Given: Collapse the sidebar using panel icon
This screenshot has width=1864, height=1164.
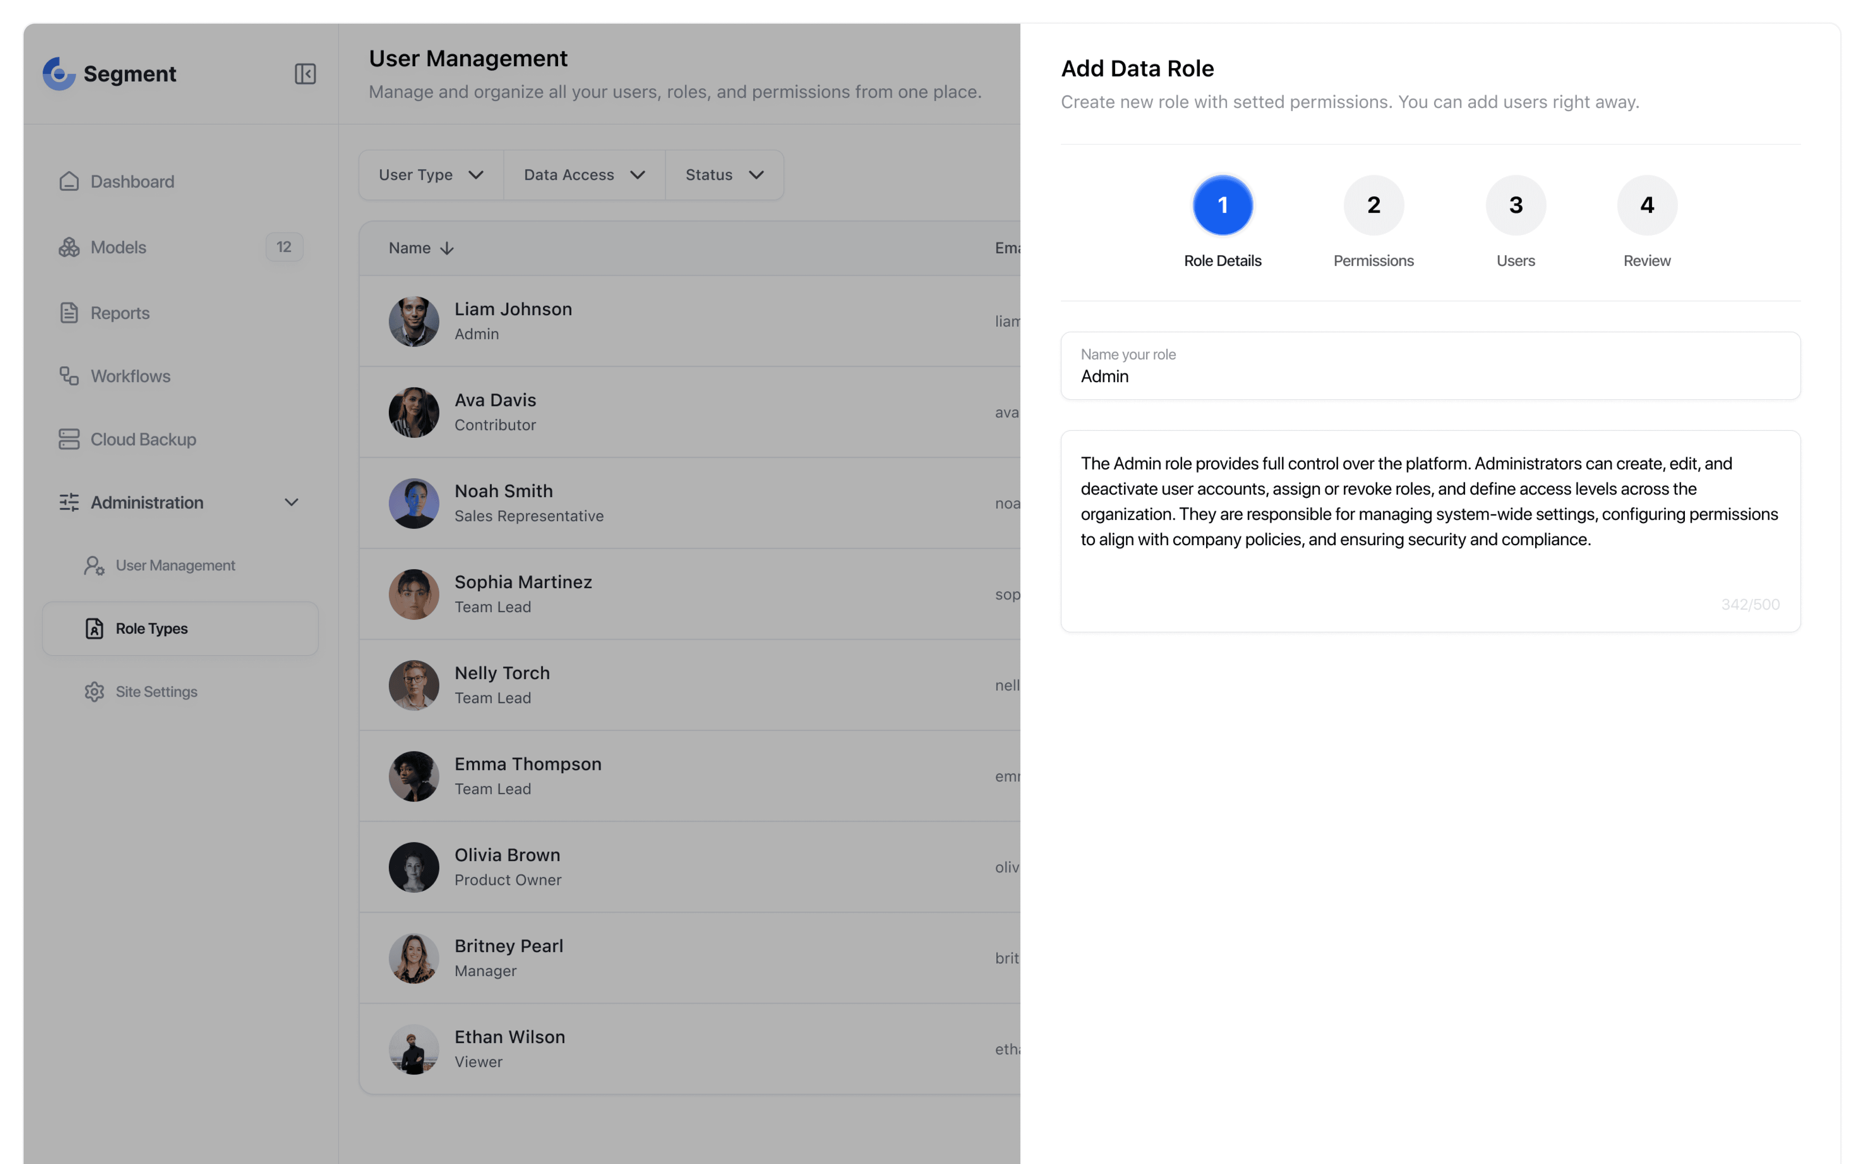Looking at the screenshot, I should 305,74.
